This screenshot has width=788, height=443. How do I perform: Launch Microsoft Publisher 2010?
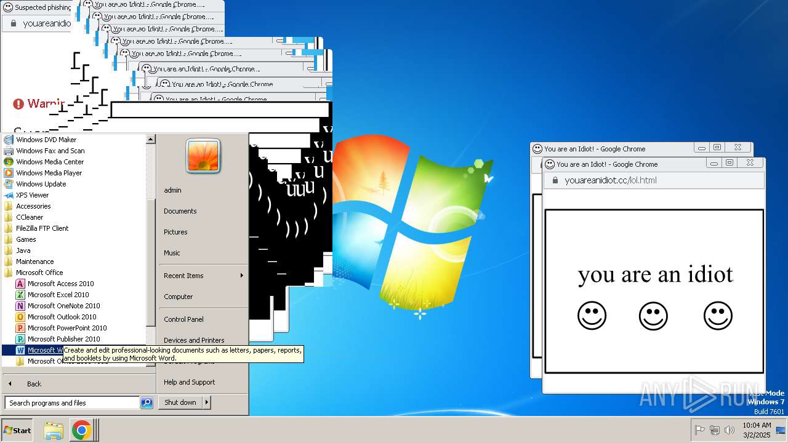coord(63,339)
